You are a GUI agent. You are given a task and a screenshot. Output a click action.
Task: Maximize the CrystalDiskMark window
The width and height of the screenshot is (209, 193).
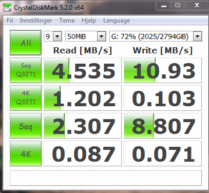coord(178,6)
